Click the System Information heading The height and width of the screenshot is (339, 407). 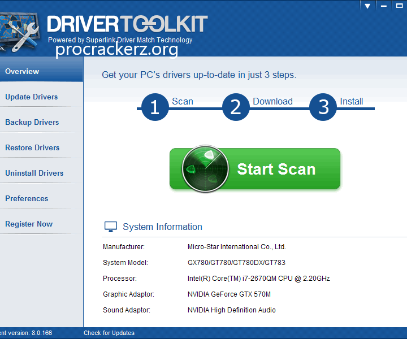[x=162, y=227]
